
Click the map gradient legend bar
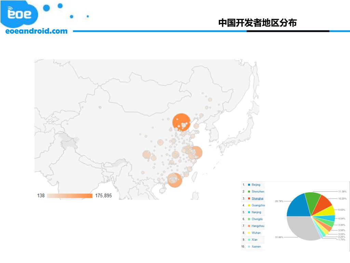coord(70,196)
